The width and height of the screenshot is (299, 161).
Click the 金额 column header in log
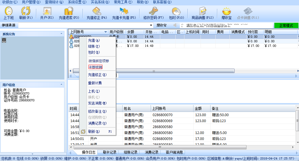(202, 108)
